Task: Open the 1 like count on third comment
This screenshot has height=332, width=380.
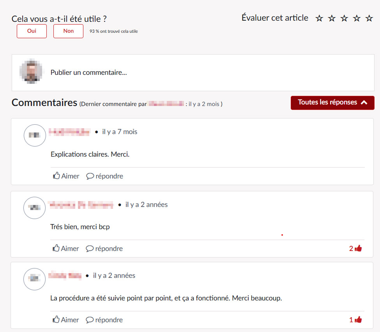Action: [x=355, y=320]
